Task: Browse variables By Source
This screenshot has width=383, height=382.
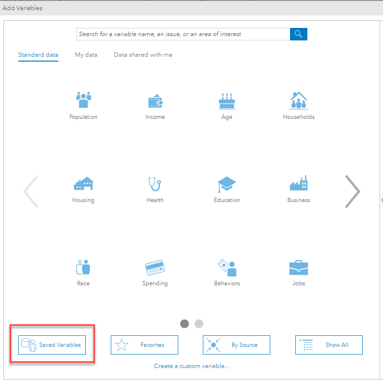Action: pyautogui.click(x=237, y=344)
